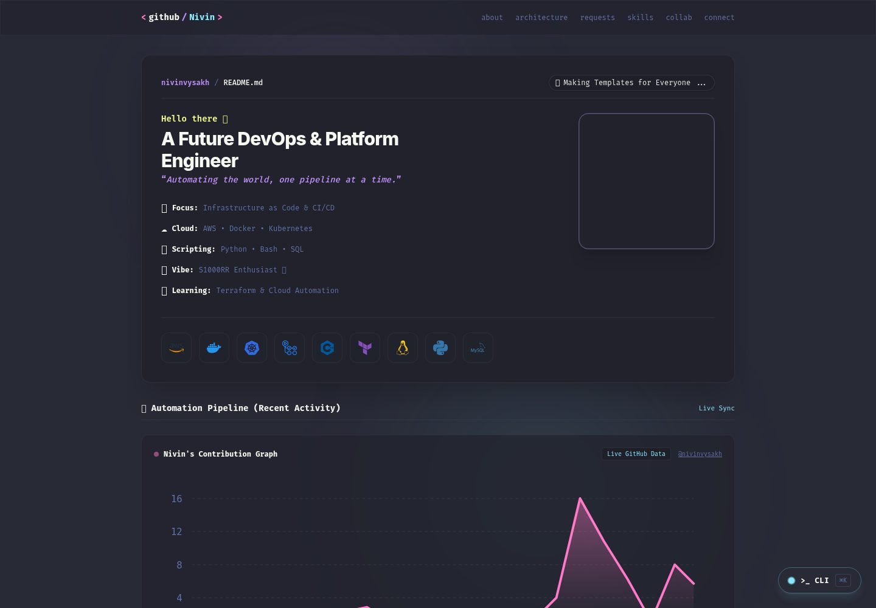The height and width of the screenshot is (608, 876).
Task: Click the Live GitHub Data badge
Action: coord(636,454)
